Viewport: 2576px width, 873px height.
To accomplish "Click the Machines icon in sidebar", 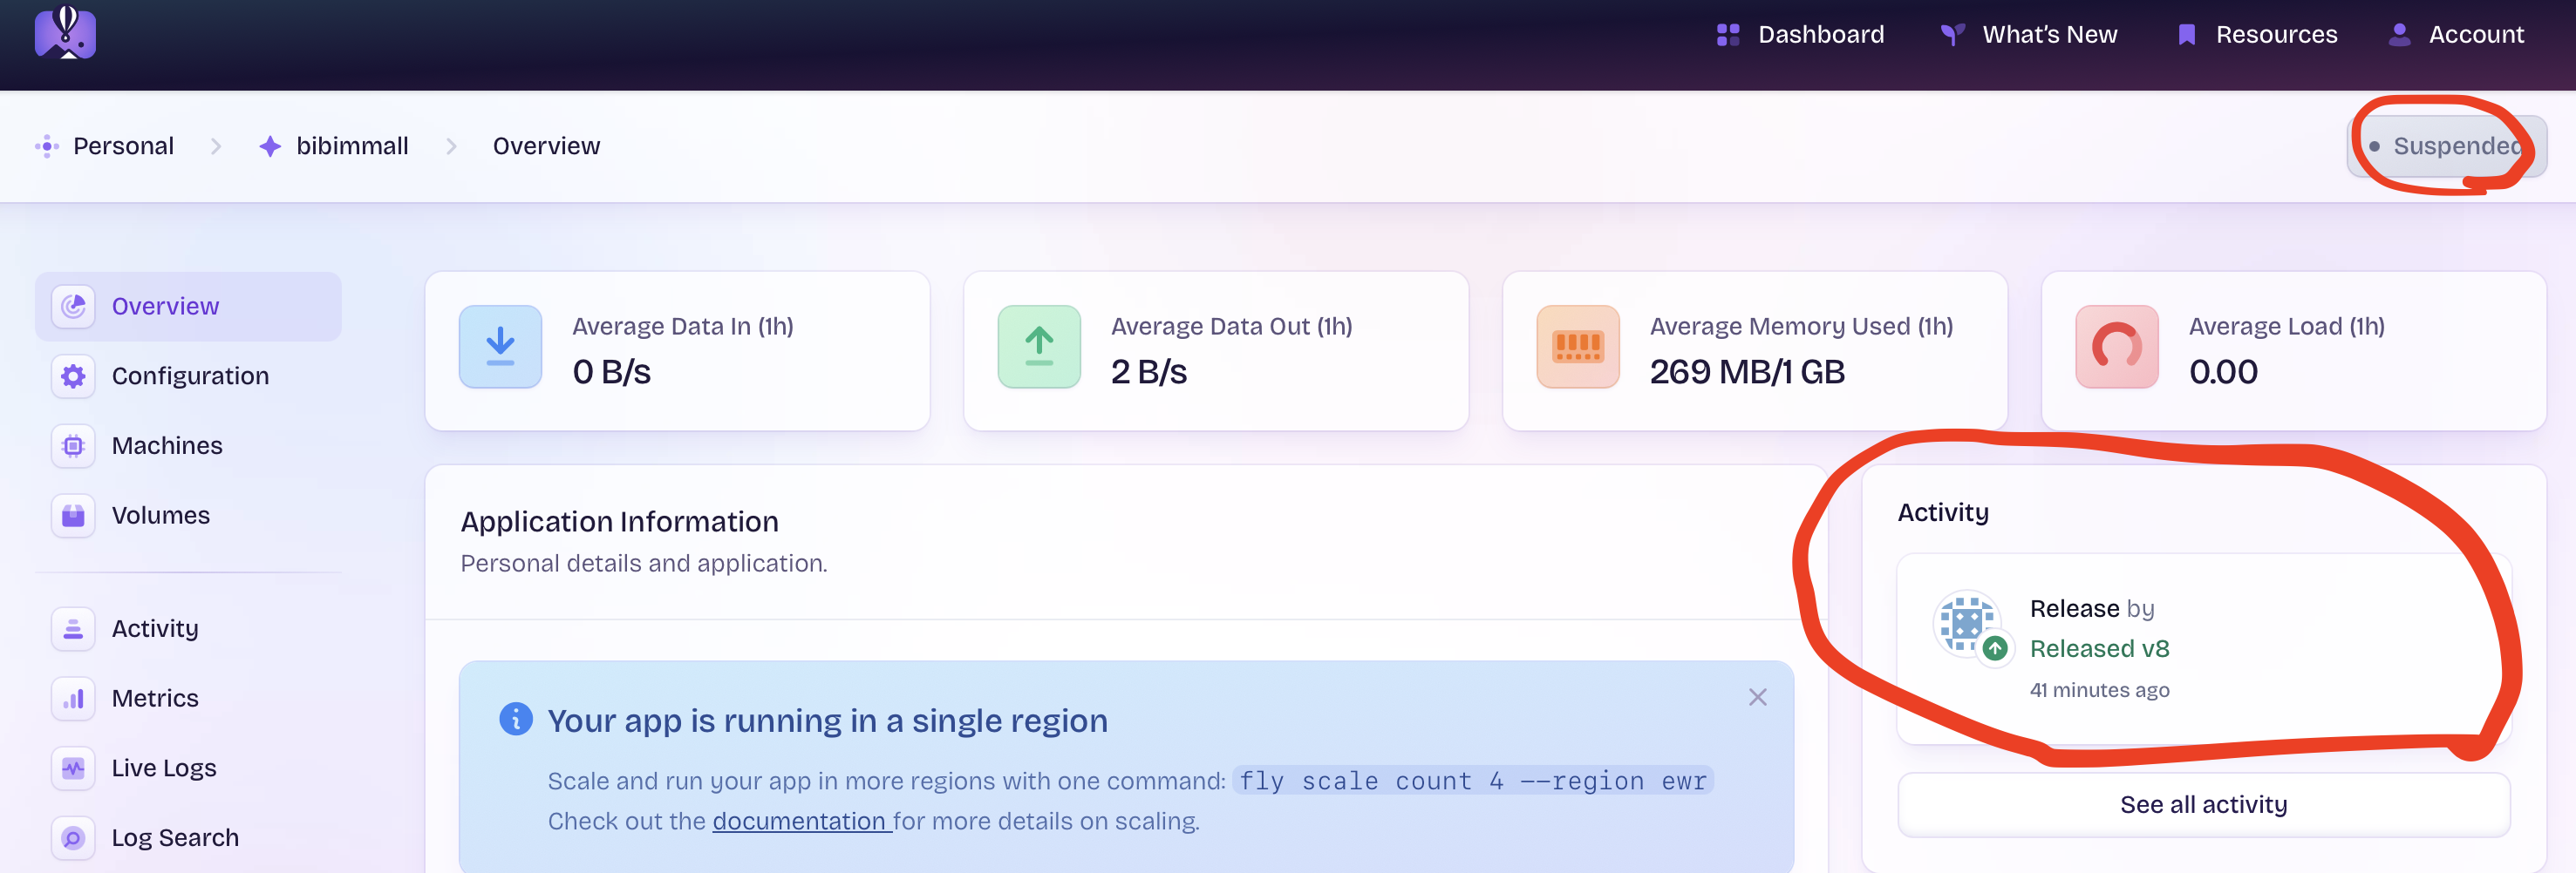I will [x=72, y=445].
